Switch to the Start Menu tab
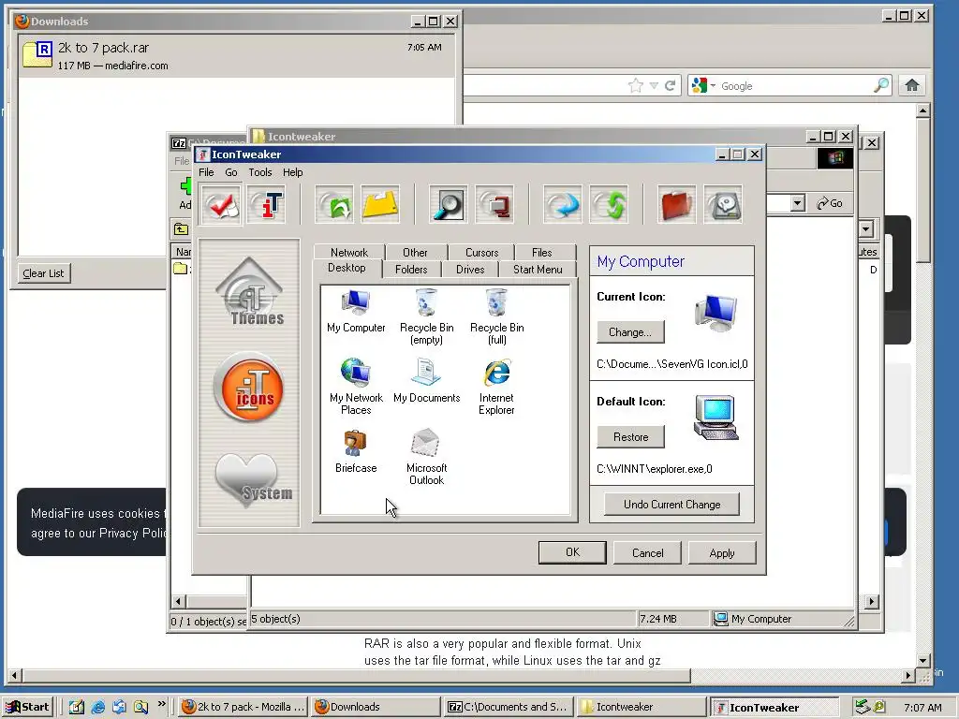This screenshot has width=959, height=719. [538, 269]
